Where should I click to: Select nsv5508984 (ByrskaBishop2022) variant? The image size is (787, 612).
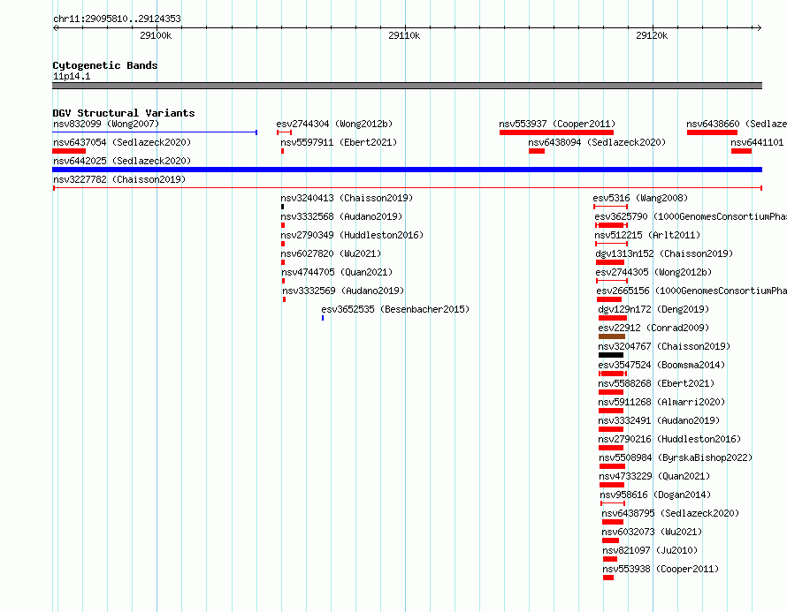676,457
